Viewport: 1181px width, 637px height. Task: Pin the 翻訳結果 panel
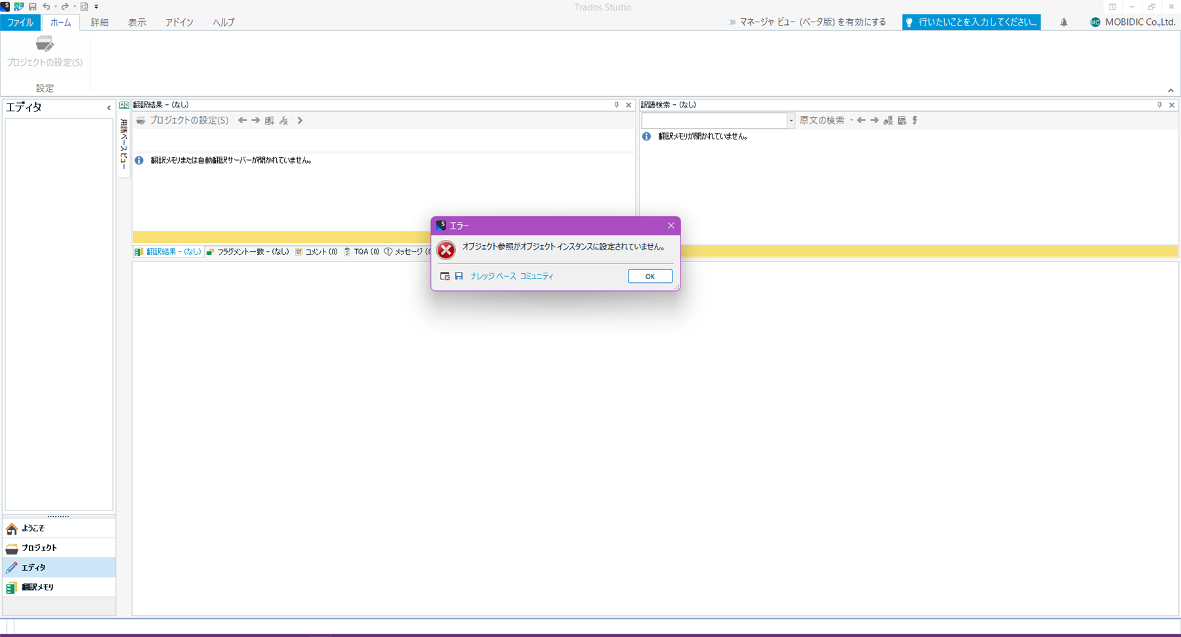(x=616, y=105)
